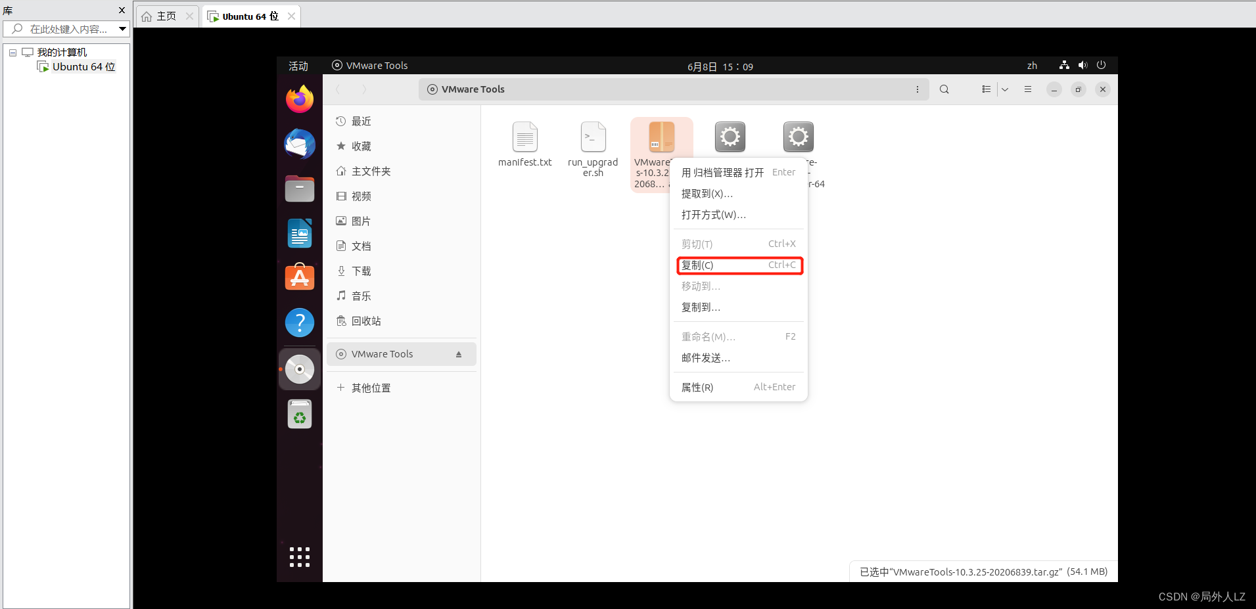Choose 属性(R) in context menu
The image size is (1256, 609).
point(738,388)
